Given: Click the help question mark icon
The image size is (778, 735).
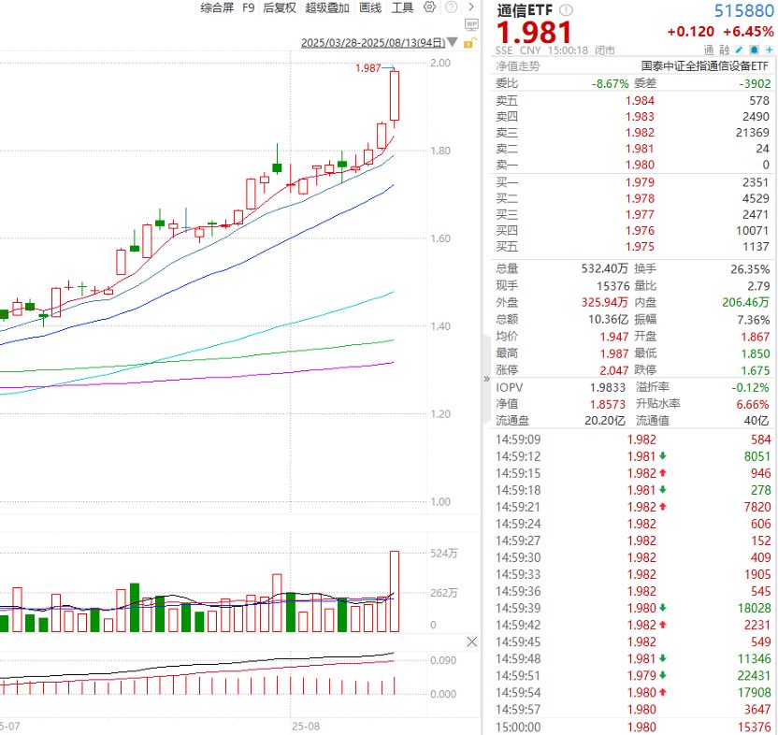Looking at the screenshot, I should 453,7.
